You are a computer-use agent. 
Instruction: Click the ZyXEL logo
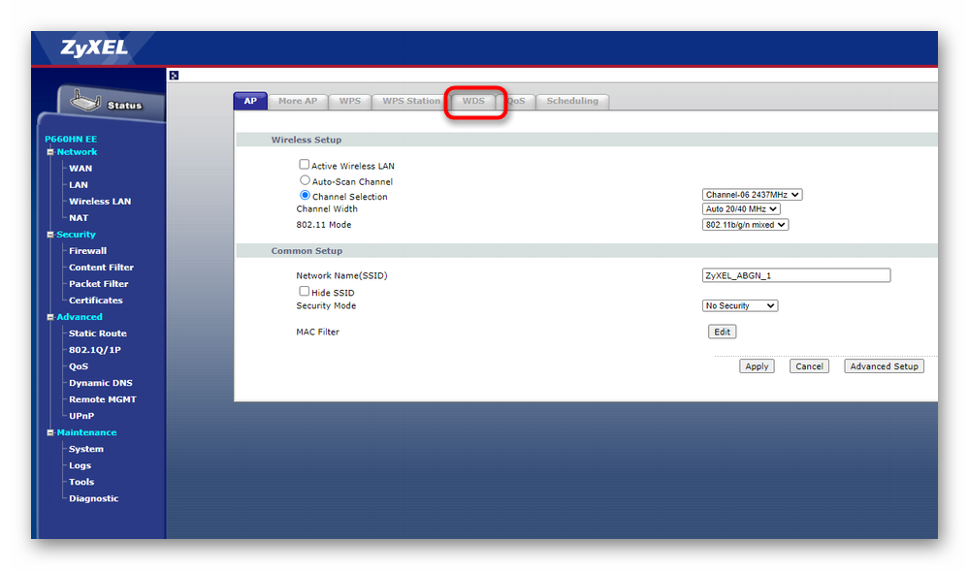point(94,48)
